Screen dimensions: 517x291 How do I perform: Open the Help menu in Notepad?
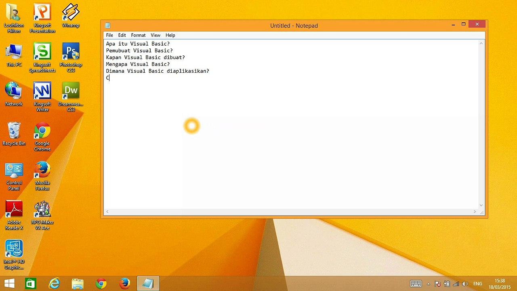click(x=170, y=35)
